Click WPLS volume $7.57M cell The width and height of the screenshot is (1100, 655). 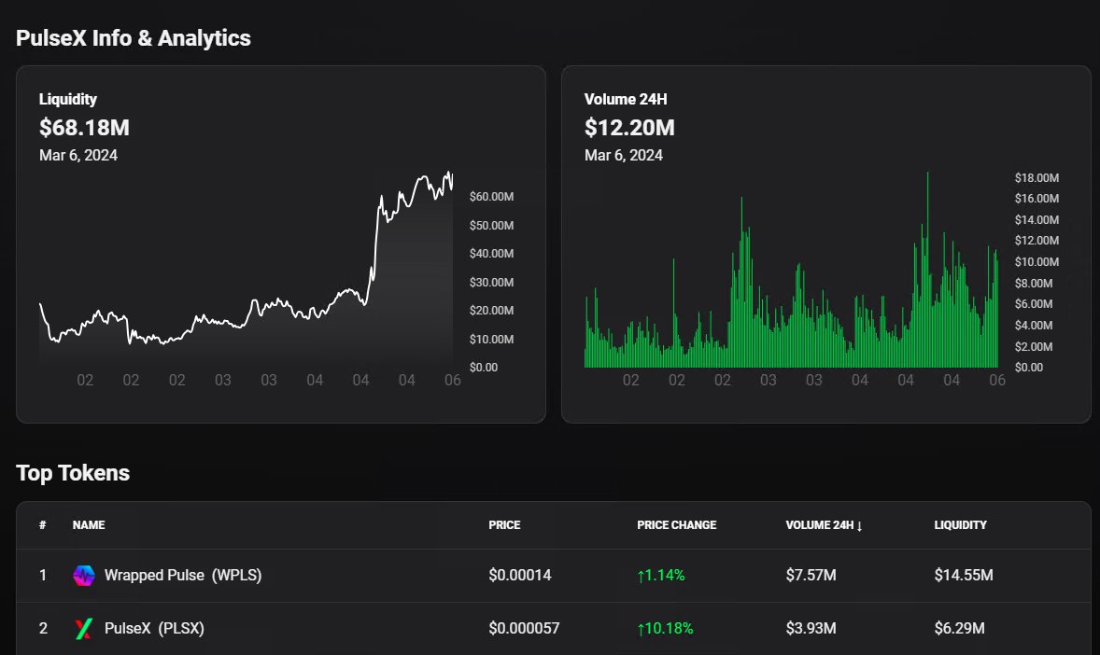coord(811,576)
